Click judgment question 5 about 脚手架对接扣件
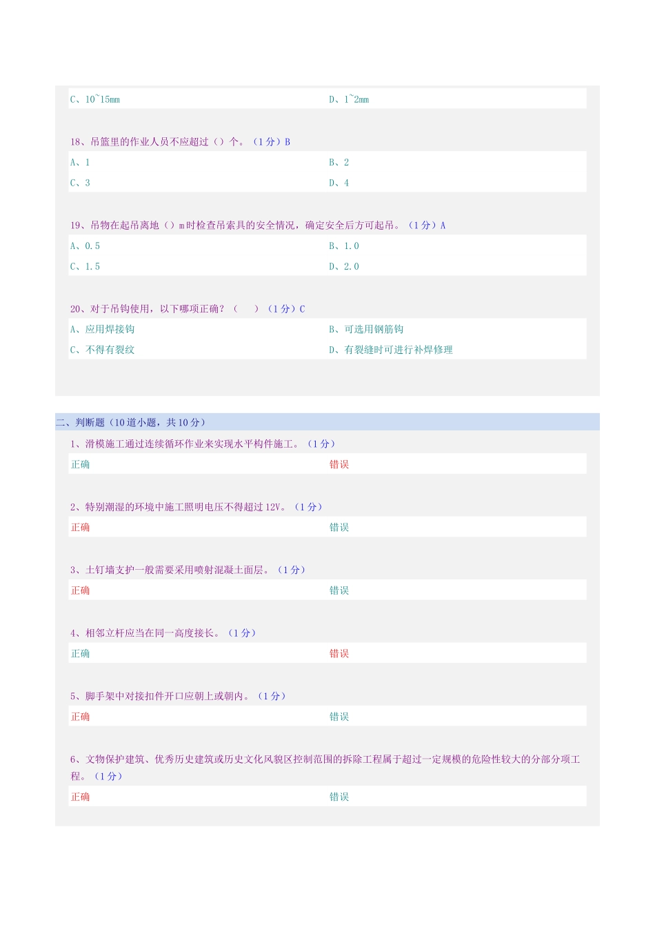 [178, 697]
